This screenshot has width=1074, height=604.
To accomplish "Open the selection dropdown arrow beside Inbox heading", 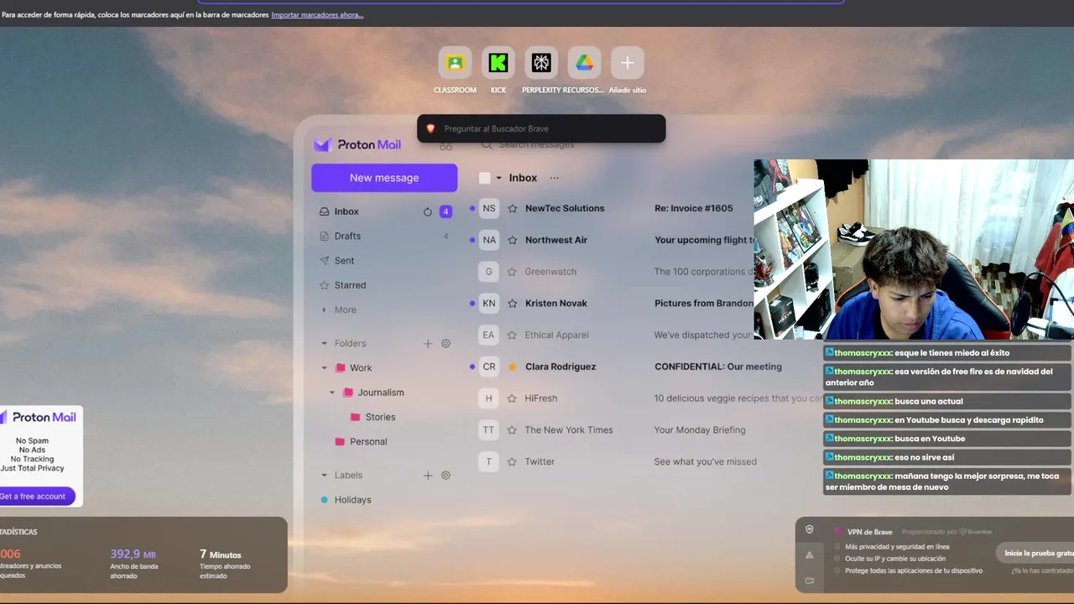I will coord(498,178).
